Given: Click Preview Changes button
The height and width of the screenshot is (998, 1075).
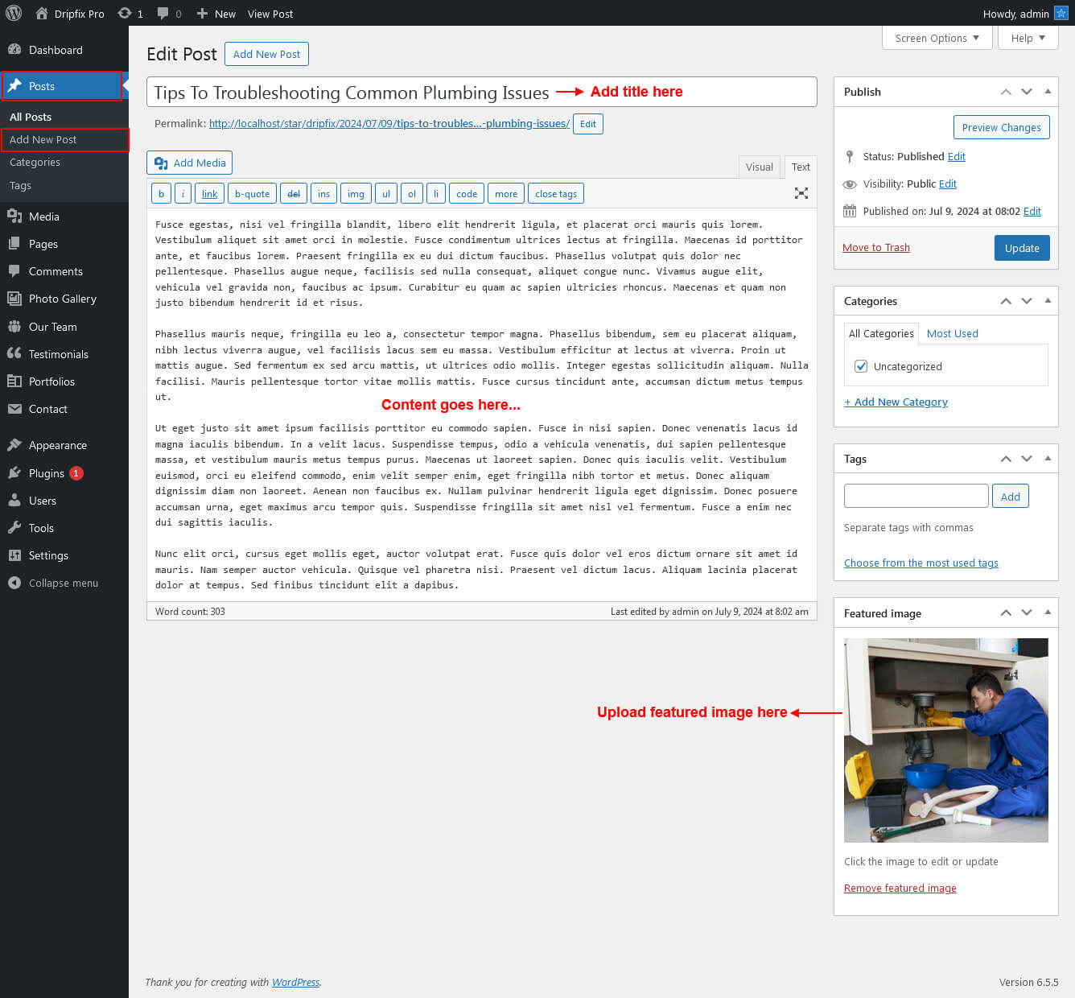Looking at the screenshot, I should [x=1001, y=127].
